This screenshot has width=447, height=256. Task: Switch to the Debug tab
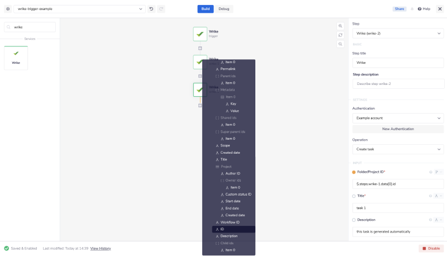point(223,9)
